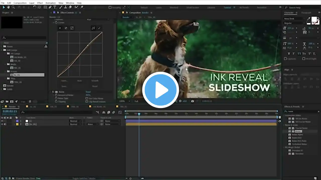The height and width of the screenshot is (180, 321).
Task: Select the Puppet Pin tool
Action: tap(82, 7)
